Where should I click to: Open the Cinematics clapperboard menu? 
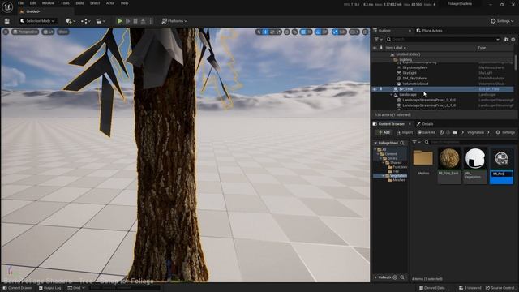(x=101, y=21)
